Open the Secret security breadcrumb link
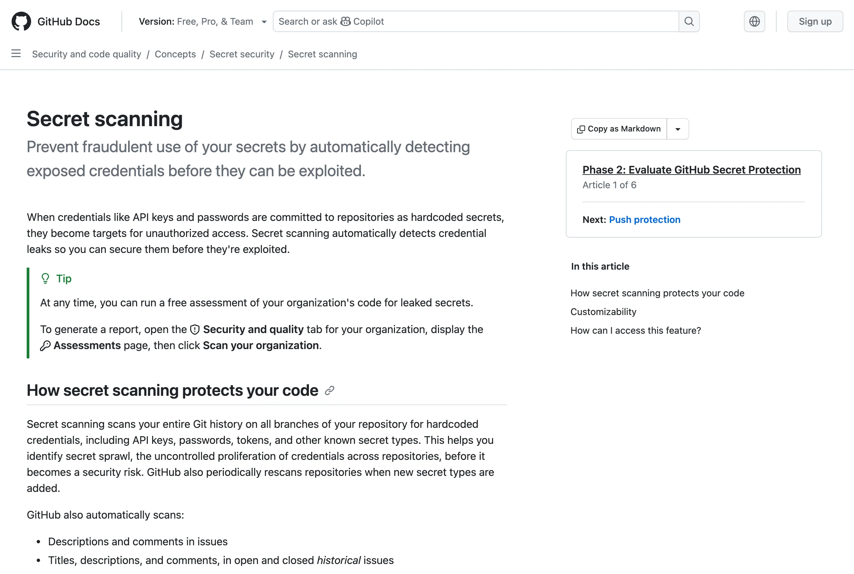This screenshot has height=574, width=854. click(242, 54)
